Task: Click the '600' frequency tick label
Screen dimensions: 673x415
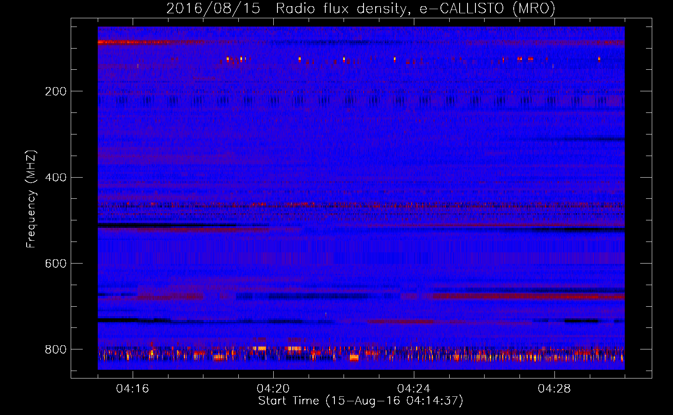Action: [56, 264]
